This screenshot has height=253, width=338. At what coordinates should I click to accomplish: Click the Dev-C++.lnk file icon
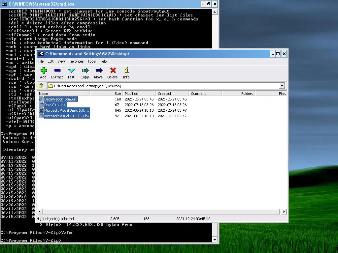click(x=41, y=105)
